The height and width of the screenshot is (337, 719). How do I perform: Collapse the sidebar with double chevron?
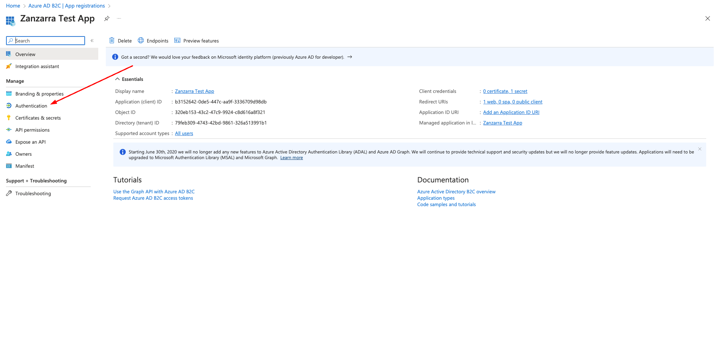coord(92,41)
